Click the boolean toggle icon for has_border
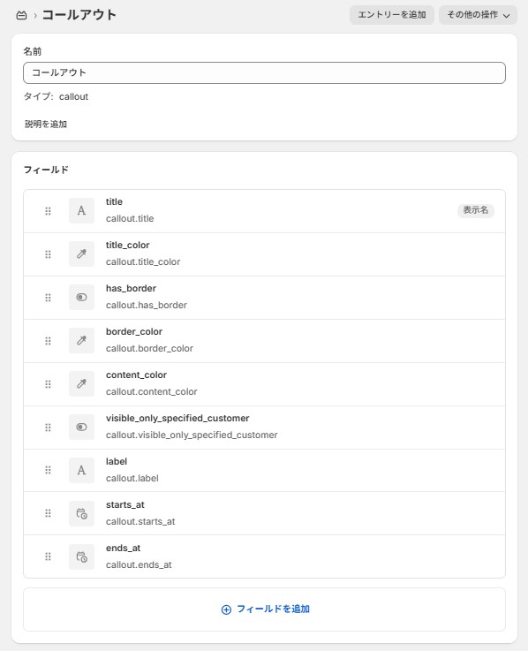 click(81, 298)
